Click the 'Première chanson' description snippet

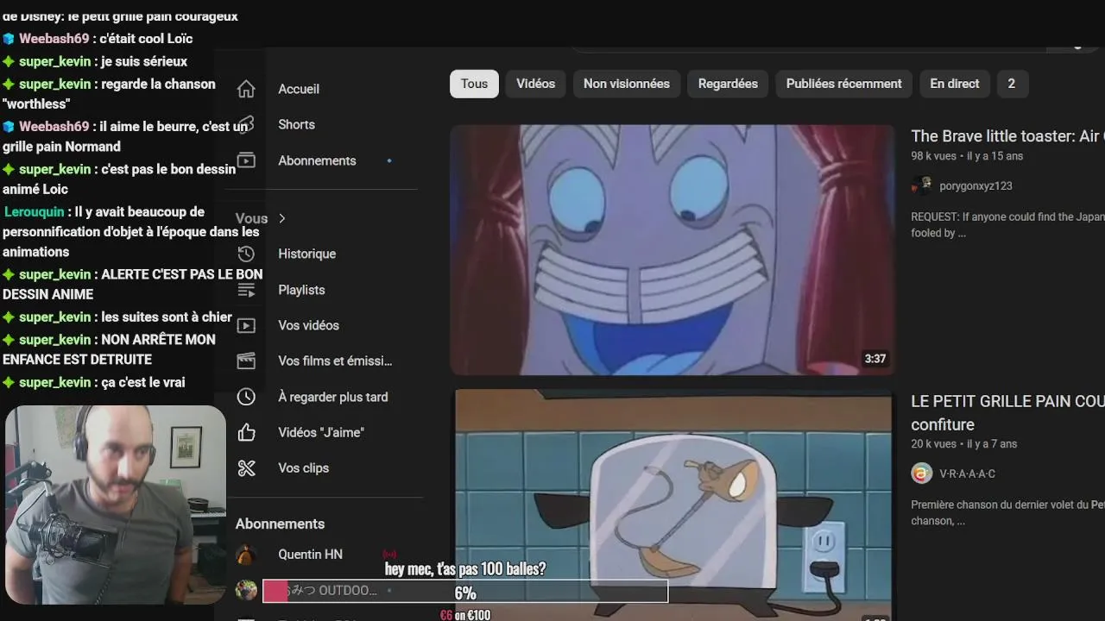1007,513
